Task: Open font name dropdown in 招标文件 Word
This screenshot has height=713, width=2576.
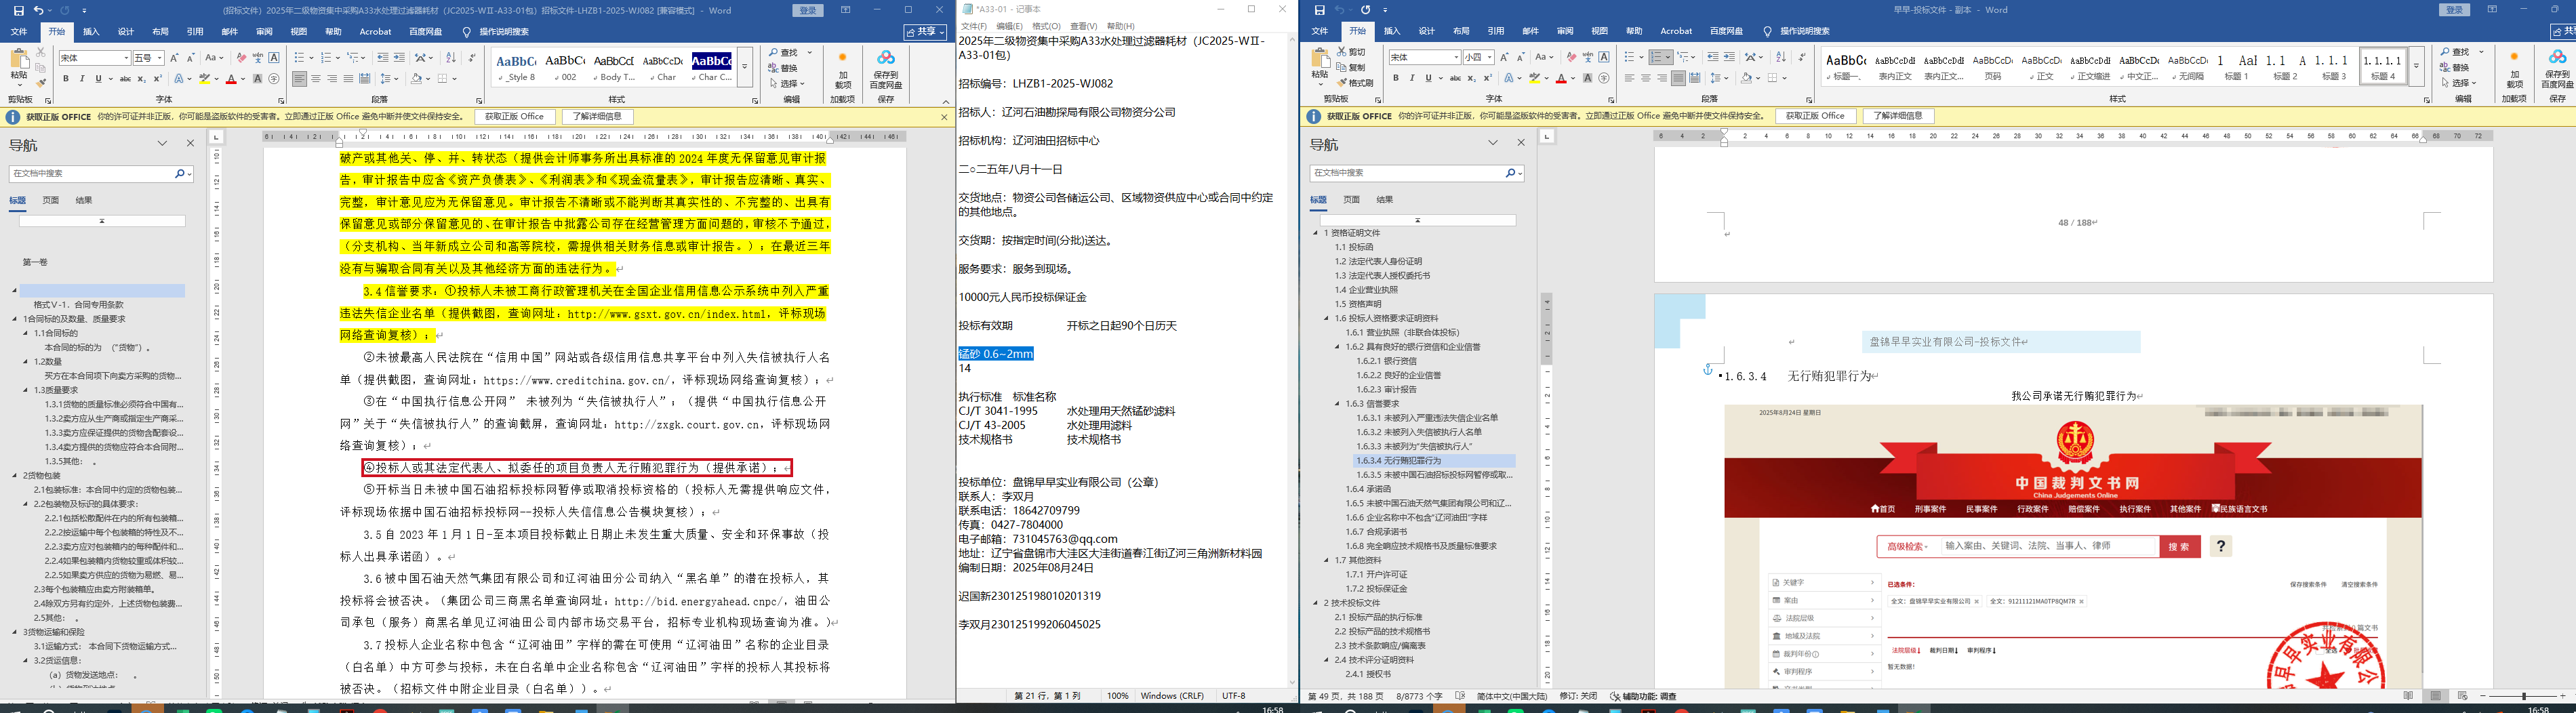Action: (x=125, y=58)
